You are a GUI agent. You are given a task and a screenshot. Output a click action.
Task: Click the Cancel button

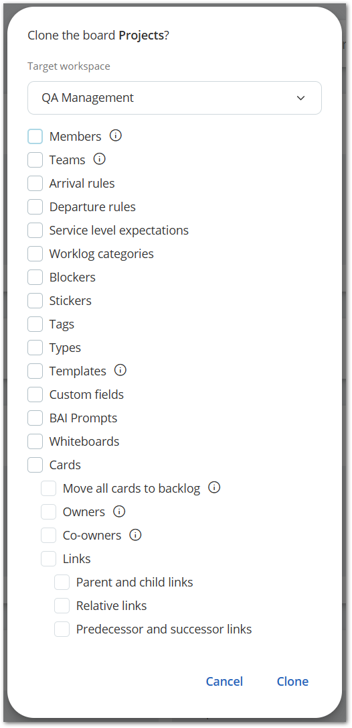pos(224,681)
